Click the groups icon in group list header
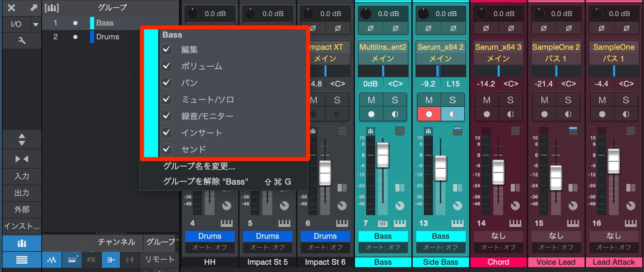The height and width of the screenshot is (272, 644). pyautogui.click(x=52, y=7)
